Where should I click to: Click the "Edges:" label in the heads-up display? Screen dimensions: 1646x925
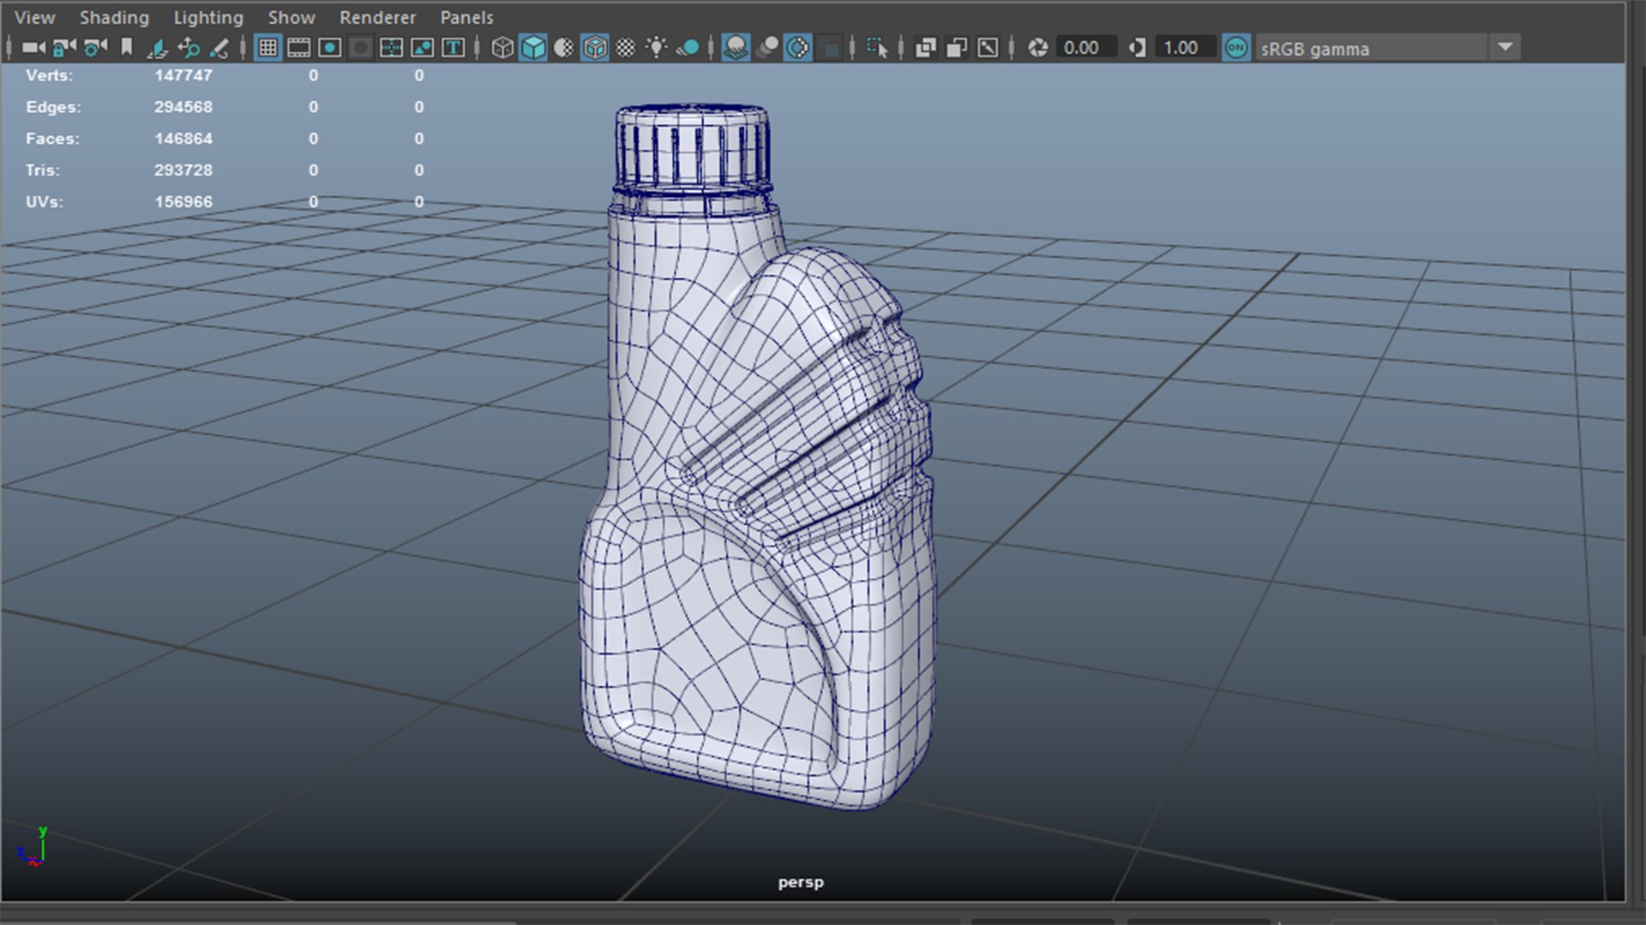coord(53,107)
